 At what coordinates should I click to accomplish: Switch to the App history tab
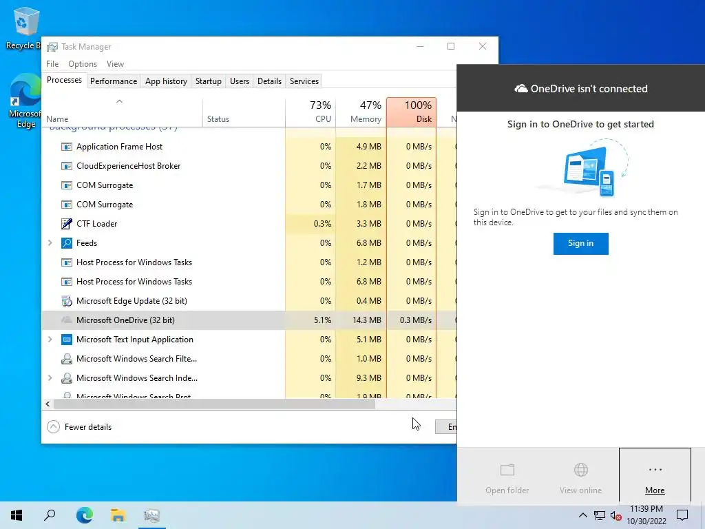(166, 81)
